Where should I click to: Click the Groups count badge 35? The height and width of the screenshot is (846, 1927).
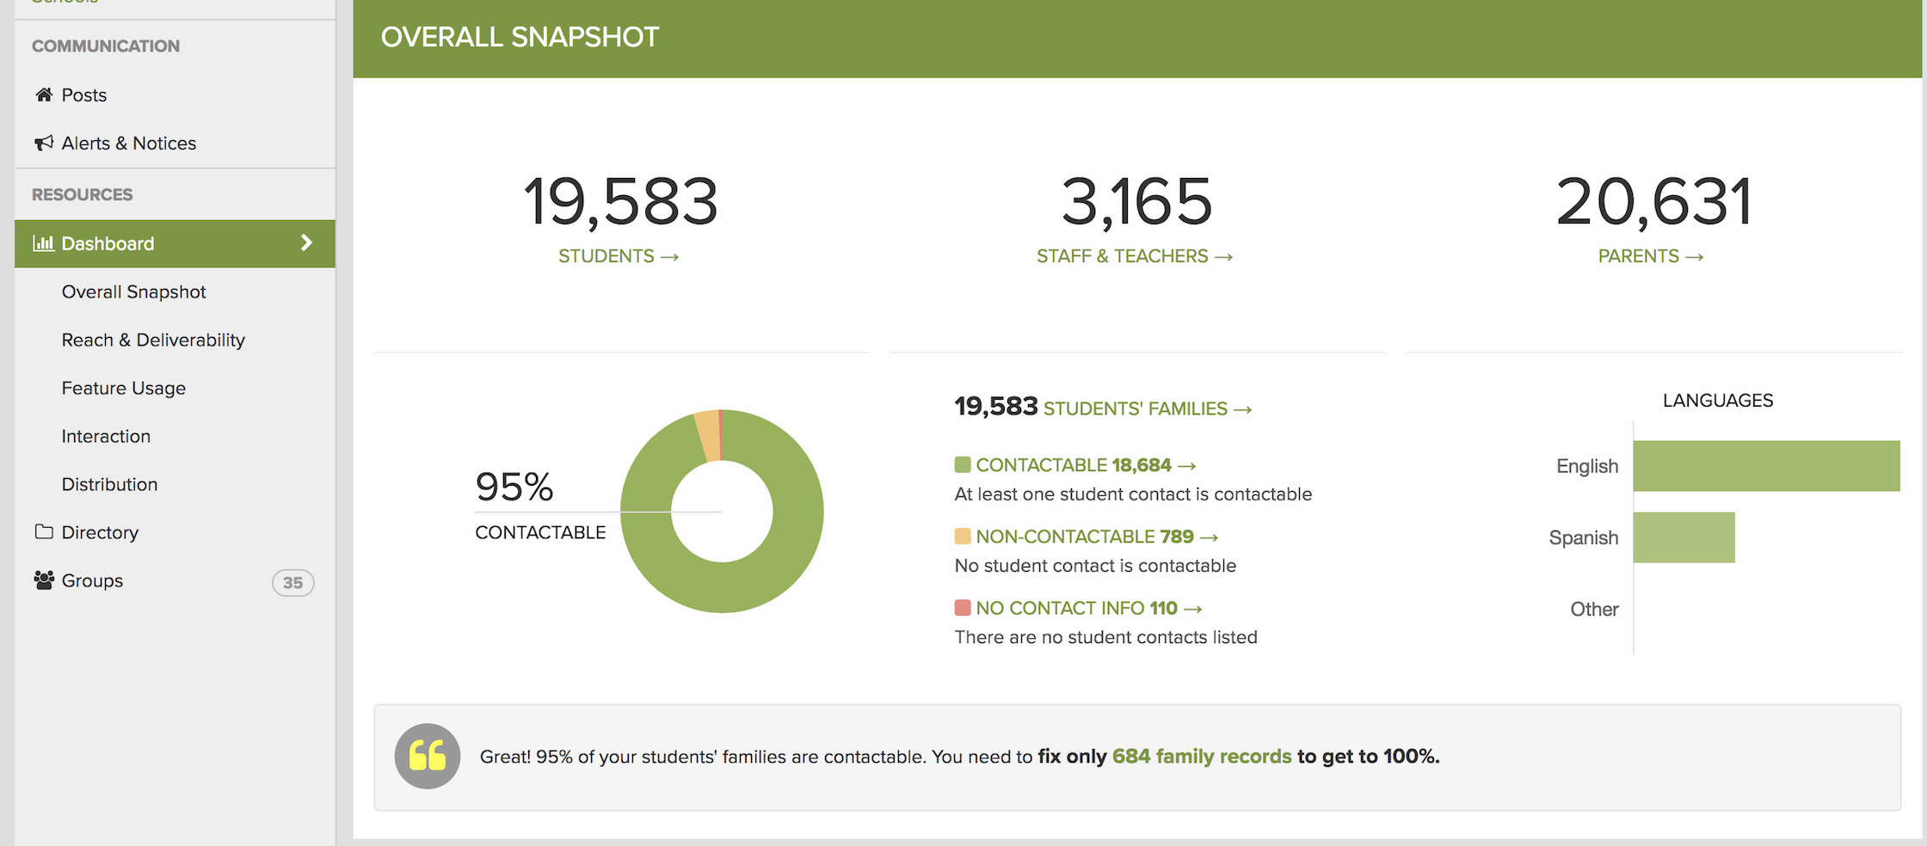point(292,582)
